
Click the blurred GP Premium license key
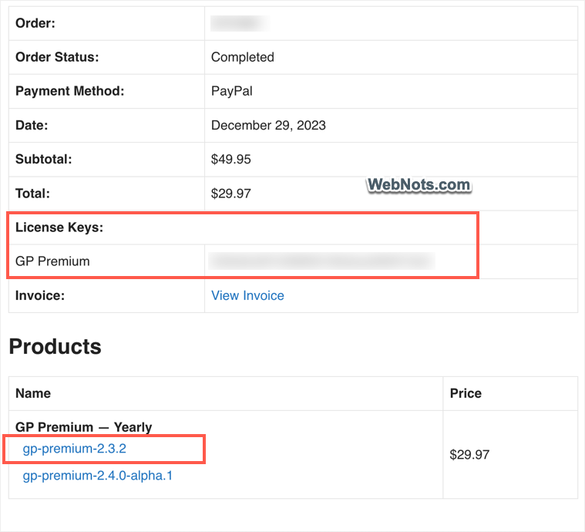[x=321, y=261]
